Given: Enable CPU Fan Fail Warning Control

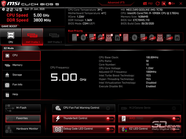Looking at the screenshot, I should pos(108,108).
